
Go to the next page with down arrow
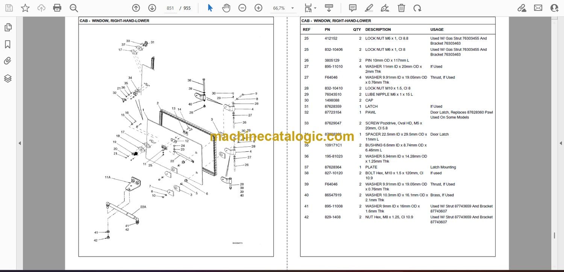tap(152, 8)
